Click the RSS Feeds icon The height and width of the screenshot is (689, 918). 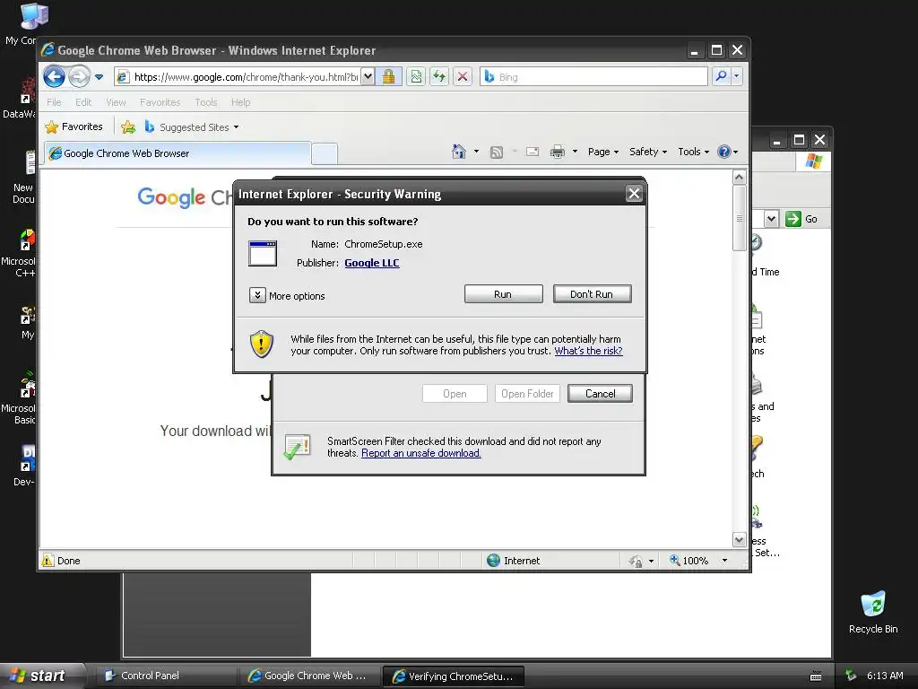coord(497,153)
